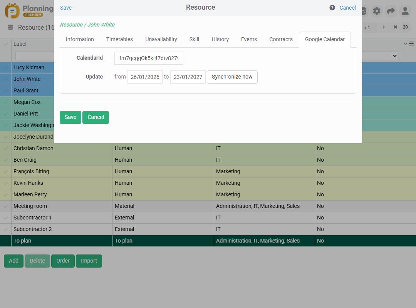Go to next page arrow in pager
Image resolution: width=416 pixels, height=308 pixels.
point(384,27)
